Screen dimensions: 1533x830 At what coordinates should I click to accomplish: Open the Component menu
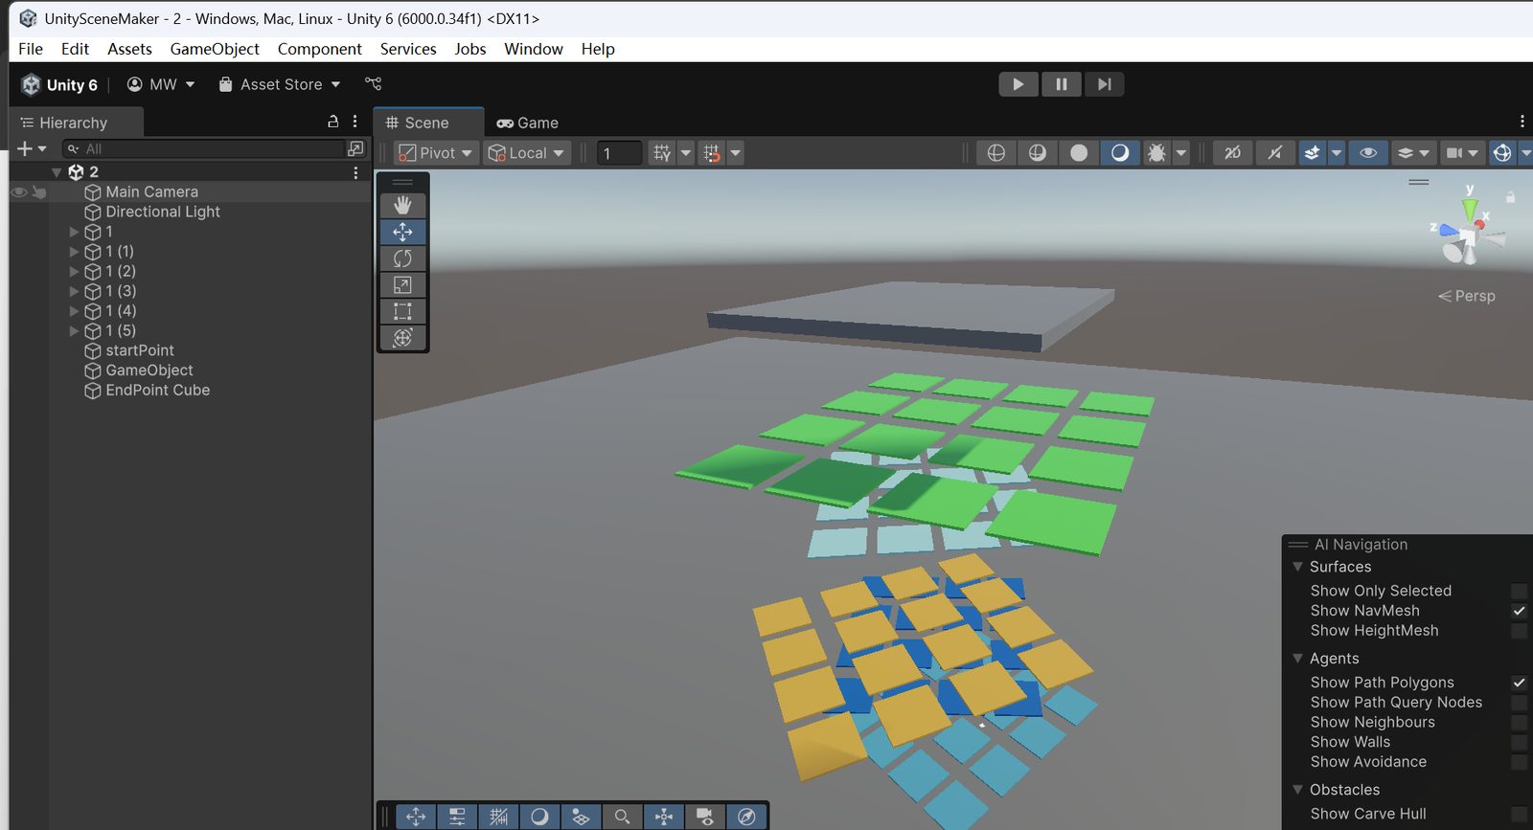[x=319, y=49]
